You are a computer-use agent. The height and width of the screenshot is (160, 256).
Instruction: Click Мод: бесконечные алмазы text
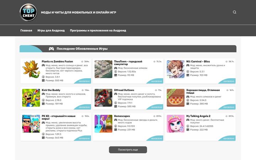133,68
